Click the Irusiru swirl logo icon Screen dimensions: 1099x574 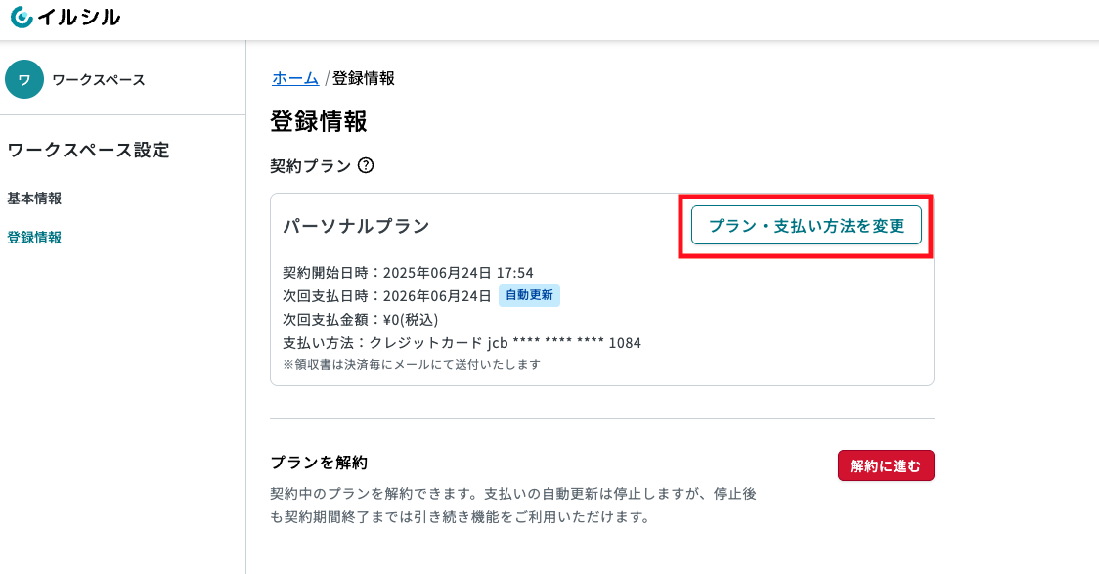pyautogui.click(x=22, y=18)
